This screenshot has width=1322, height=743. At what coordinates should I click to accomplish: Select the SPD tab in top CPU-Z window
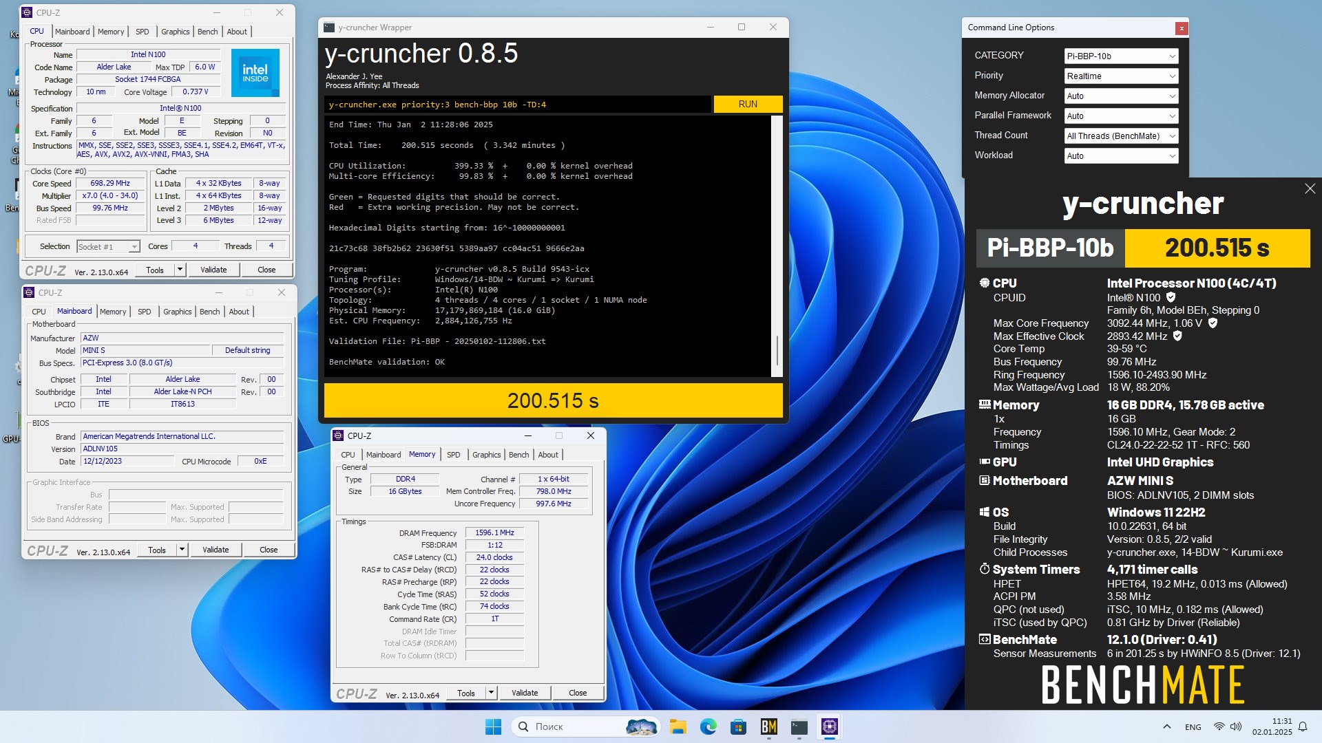click(x=142, y=32)
